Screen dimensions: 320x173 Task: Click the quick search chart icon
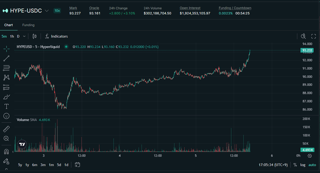[304, 36]
